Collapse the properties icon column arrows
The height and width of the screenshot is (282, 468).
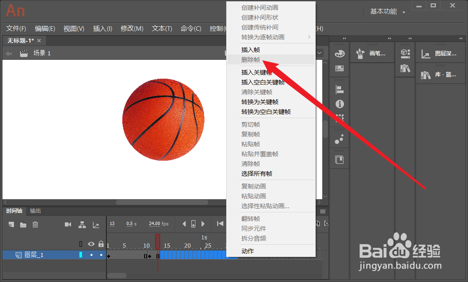point(410,39)
